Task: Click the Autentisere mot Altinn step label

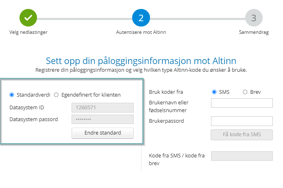Action: pos(141,32)
